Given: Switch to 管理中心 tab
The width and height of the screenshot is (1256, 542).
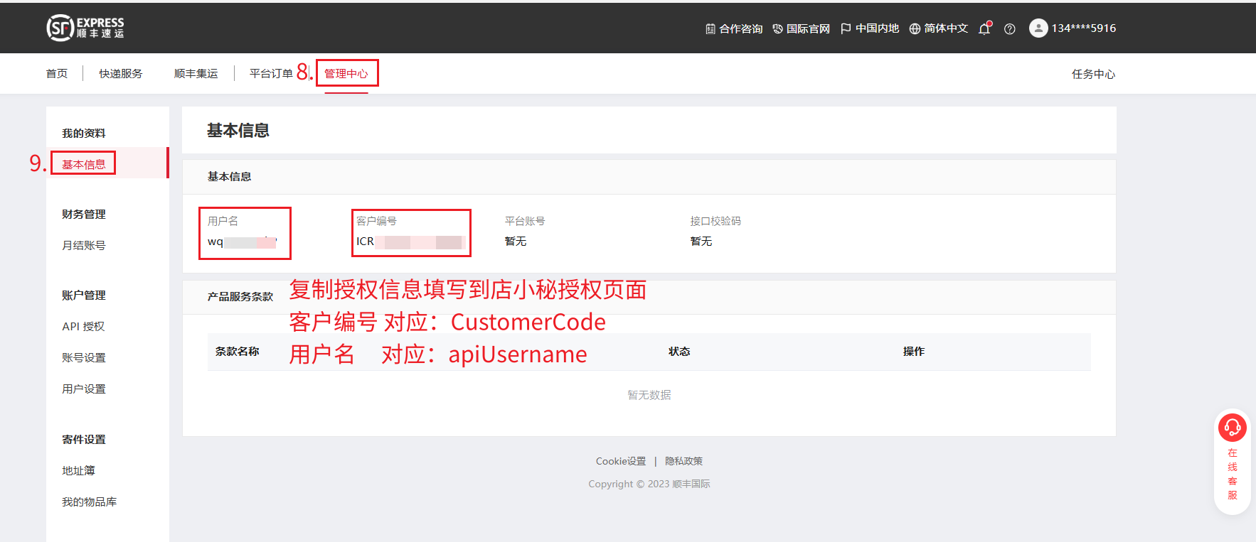Looking at the screenshot, I should pyautogui.click(x=346, y=74).
